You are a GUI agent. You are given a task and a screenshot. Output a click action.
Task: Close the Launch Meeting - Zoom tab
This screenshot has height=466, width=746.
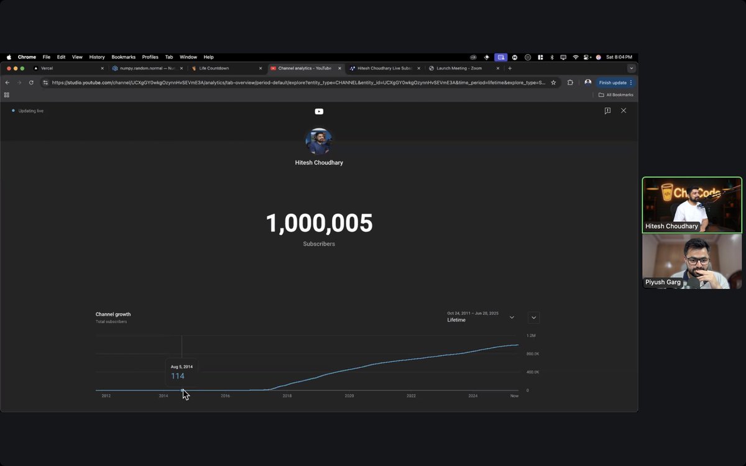[498, 68]
